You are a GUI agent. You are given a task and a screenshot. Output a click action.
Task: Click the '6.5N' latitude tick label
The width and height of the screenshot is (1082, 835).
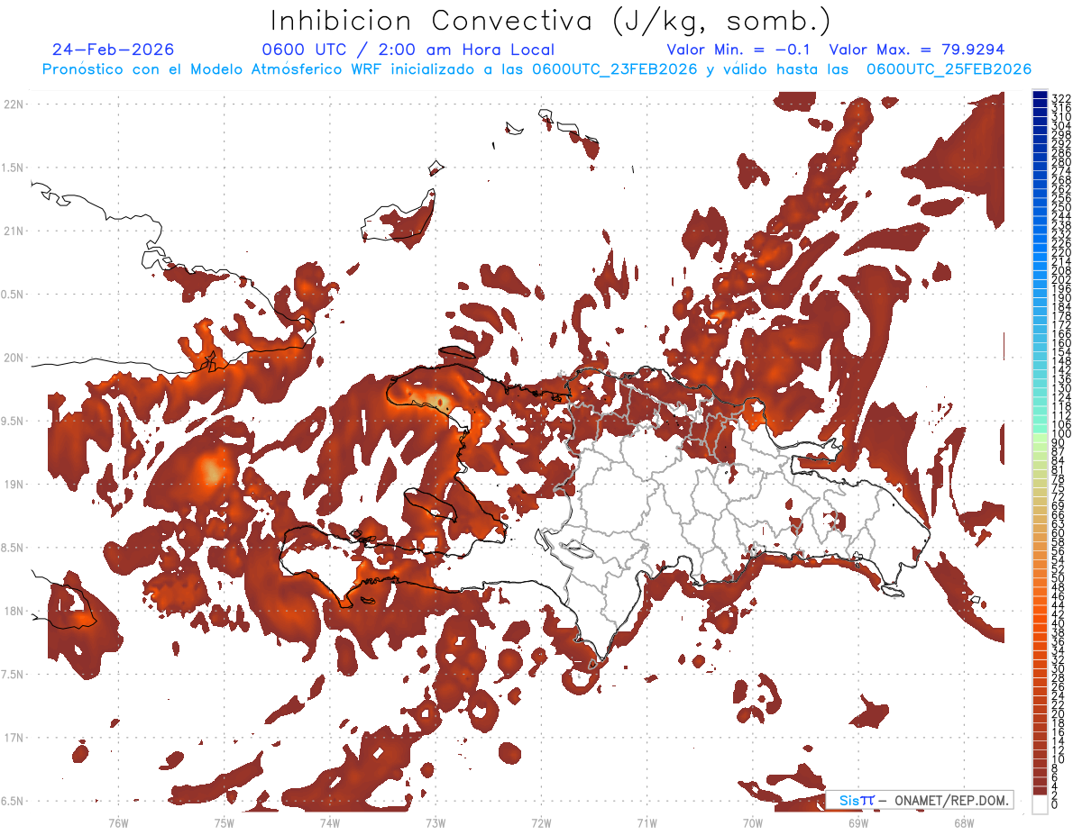[x=13, y=801]
